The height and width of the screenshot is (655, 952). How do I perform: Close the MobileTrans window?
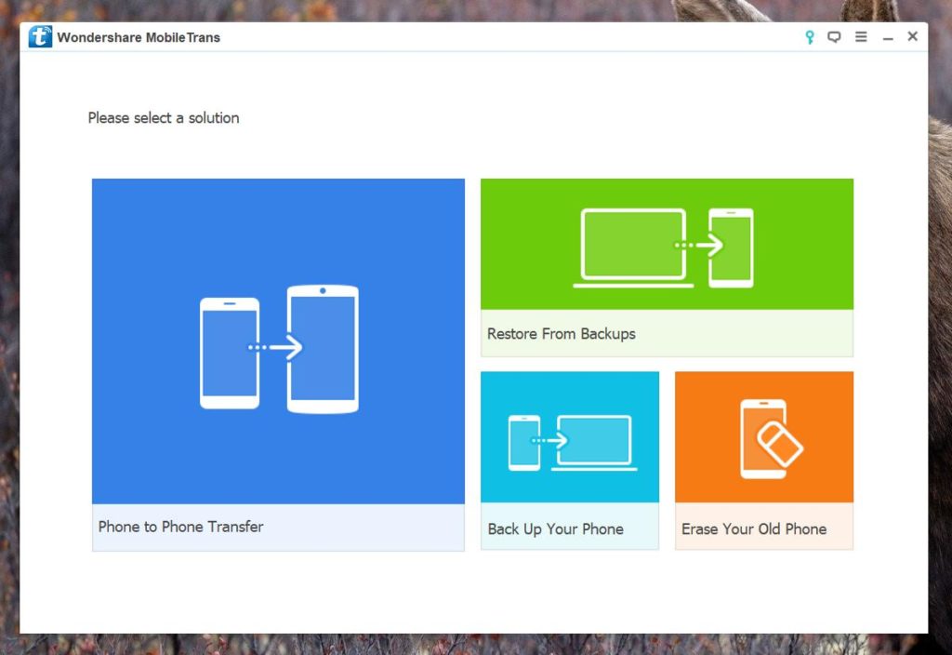pyautogui.click(x=912, y=36)
